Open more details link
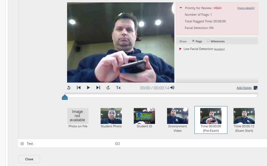This screenshot has height=166, width=267. (246, 8)
